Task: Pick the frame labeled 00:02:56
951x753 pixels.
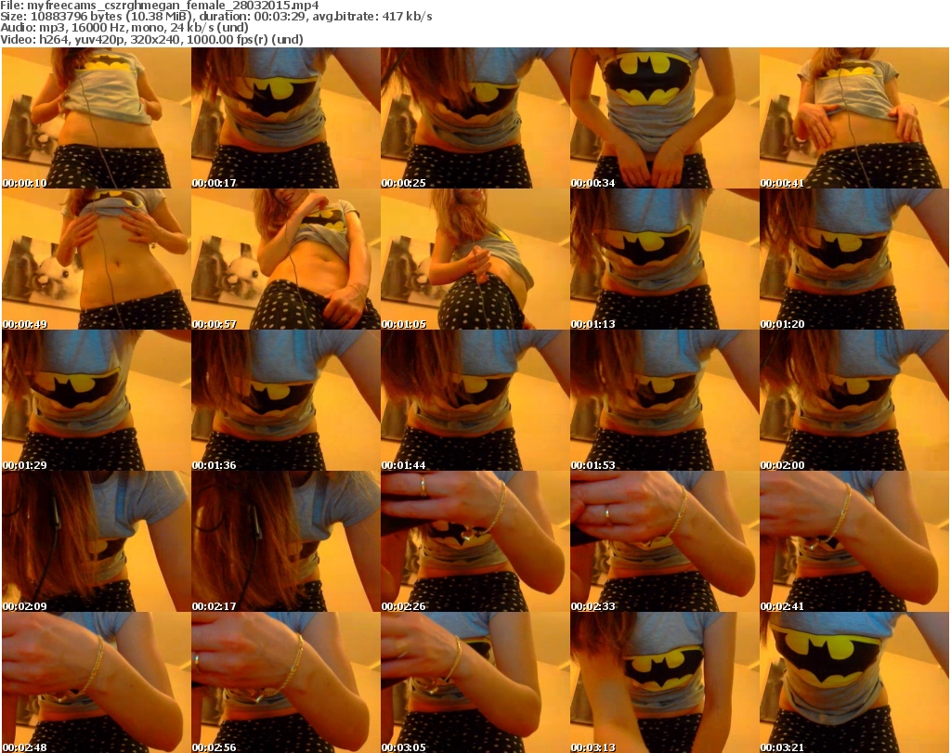Action: point(286,682)
